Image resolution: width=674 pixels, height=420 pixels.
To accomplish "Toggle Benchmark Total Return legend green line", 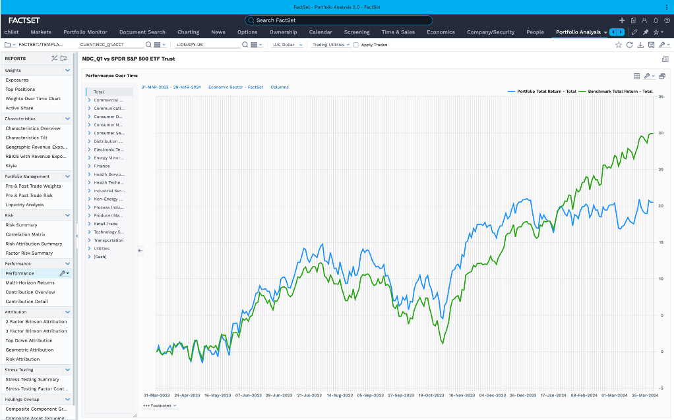I will pyautogui.click(x=615, y=92).
